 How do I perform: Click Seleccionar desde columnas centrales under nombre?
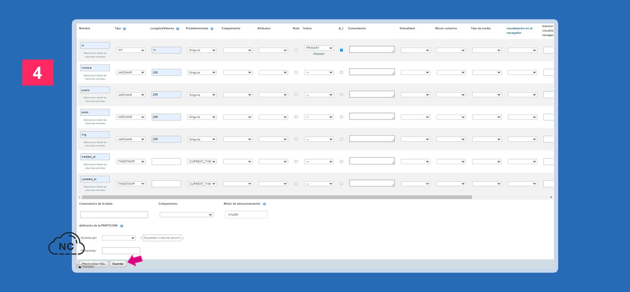pos(95,77)
